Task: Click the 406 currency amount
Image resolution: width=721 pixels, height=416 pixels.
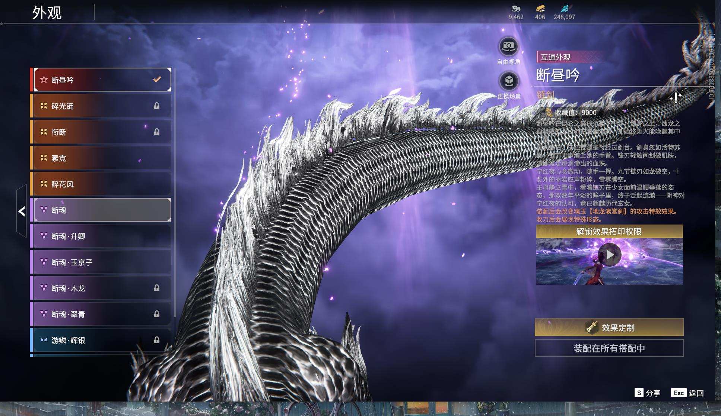Action: (x=540, y=17)
